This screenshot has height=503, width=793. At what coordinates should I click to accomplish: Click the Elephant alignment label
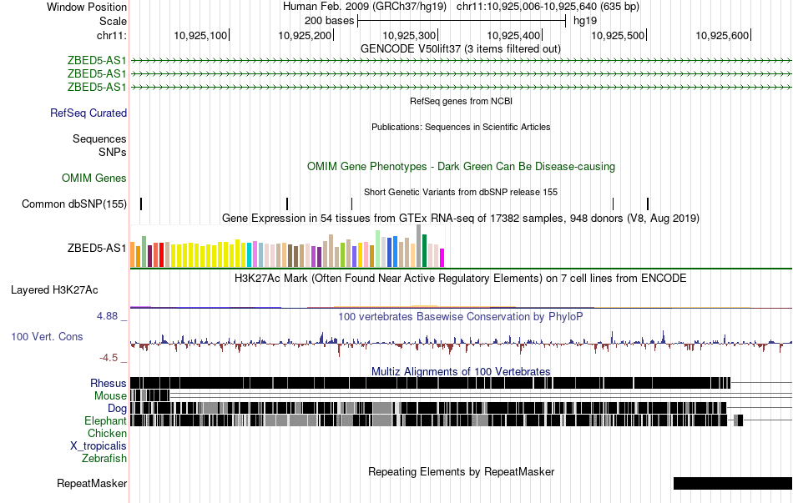[105, 421]
